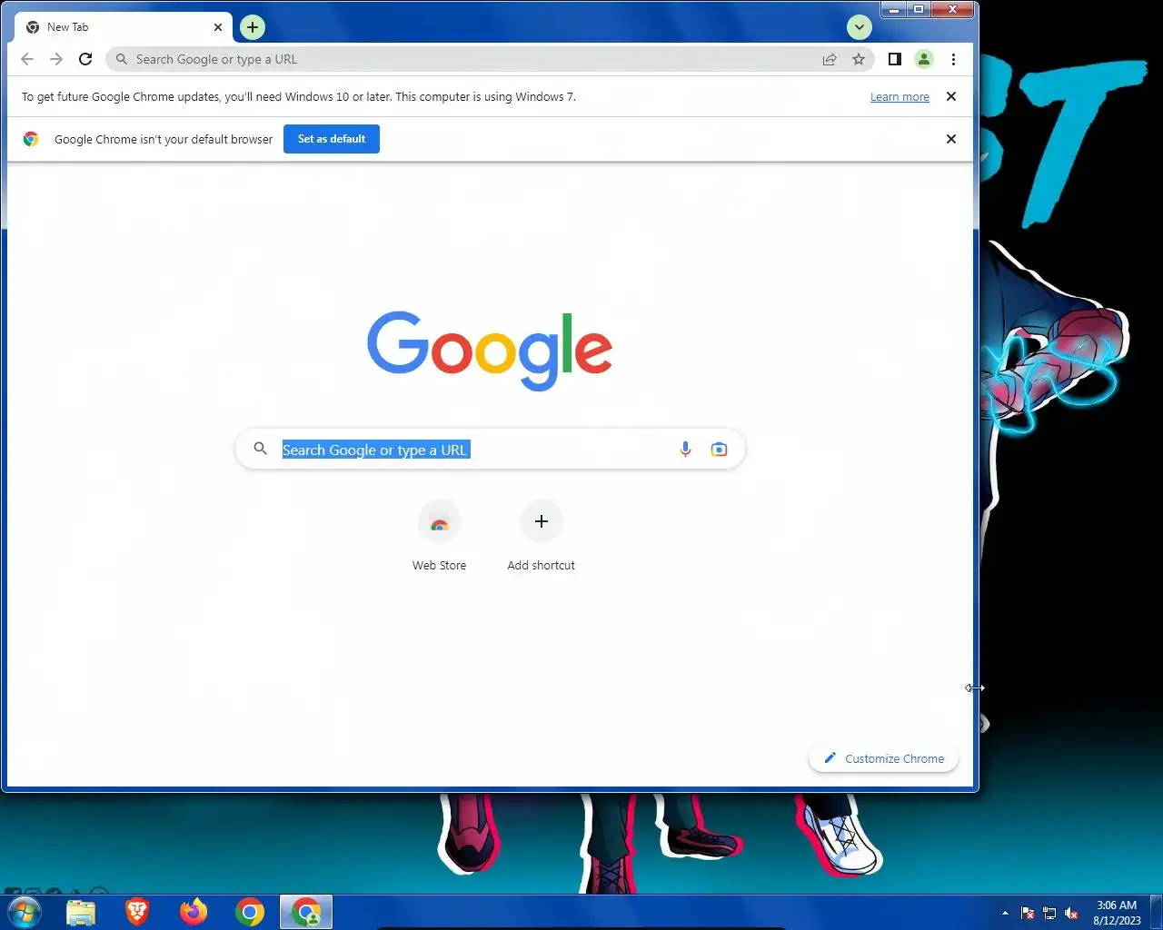The height and width of the screenshot is (930, 1163).
Task: Click the Google search box
Action: 490,450
